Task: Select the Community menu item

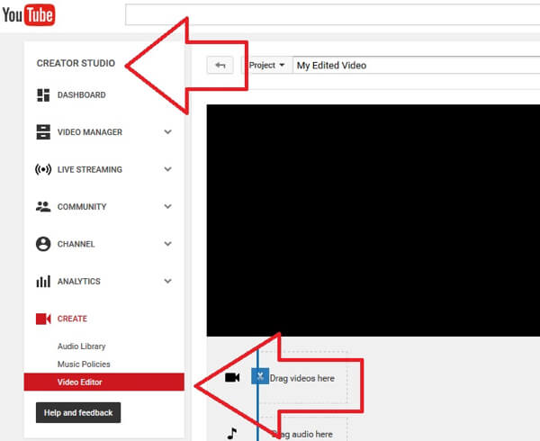Action: coord(82,207)
